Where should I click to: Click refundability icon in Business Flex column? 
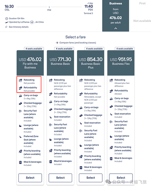[111, 91]
